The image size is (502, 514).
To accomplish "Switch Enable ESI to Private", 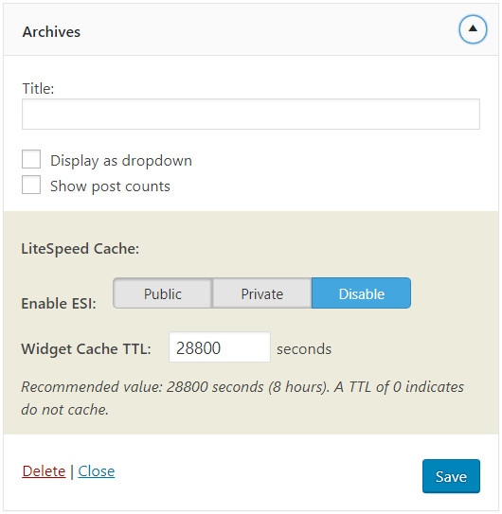I will 262,293.
